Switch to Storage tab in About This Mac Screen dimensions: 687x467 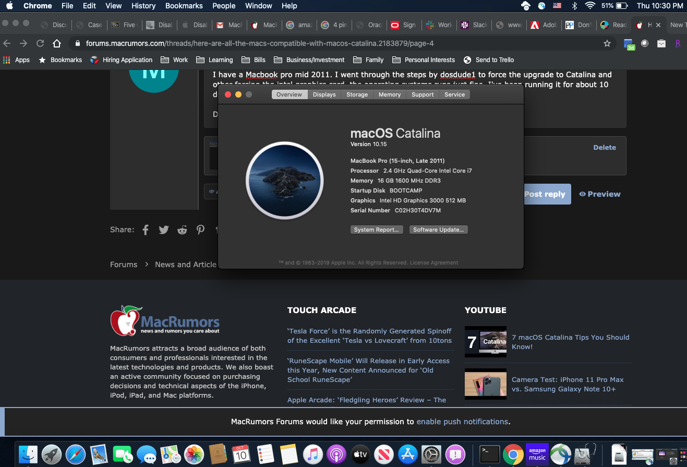(x=357, y=94)
